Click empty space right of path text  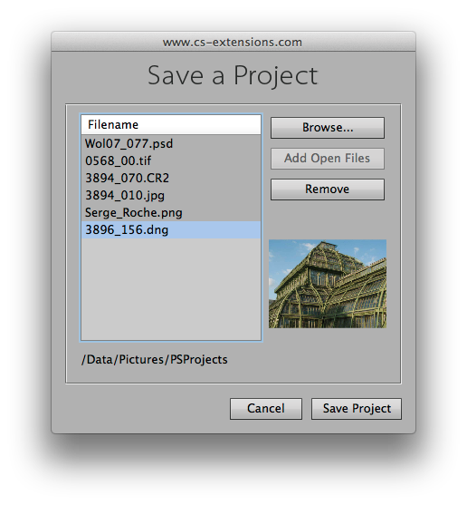(x=313, y=359)
